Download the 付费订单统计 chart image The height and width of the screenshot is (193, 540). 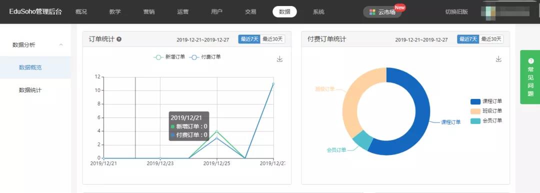point(498,59)
